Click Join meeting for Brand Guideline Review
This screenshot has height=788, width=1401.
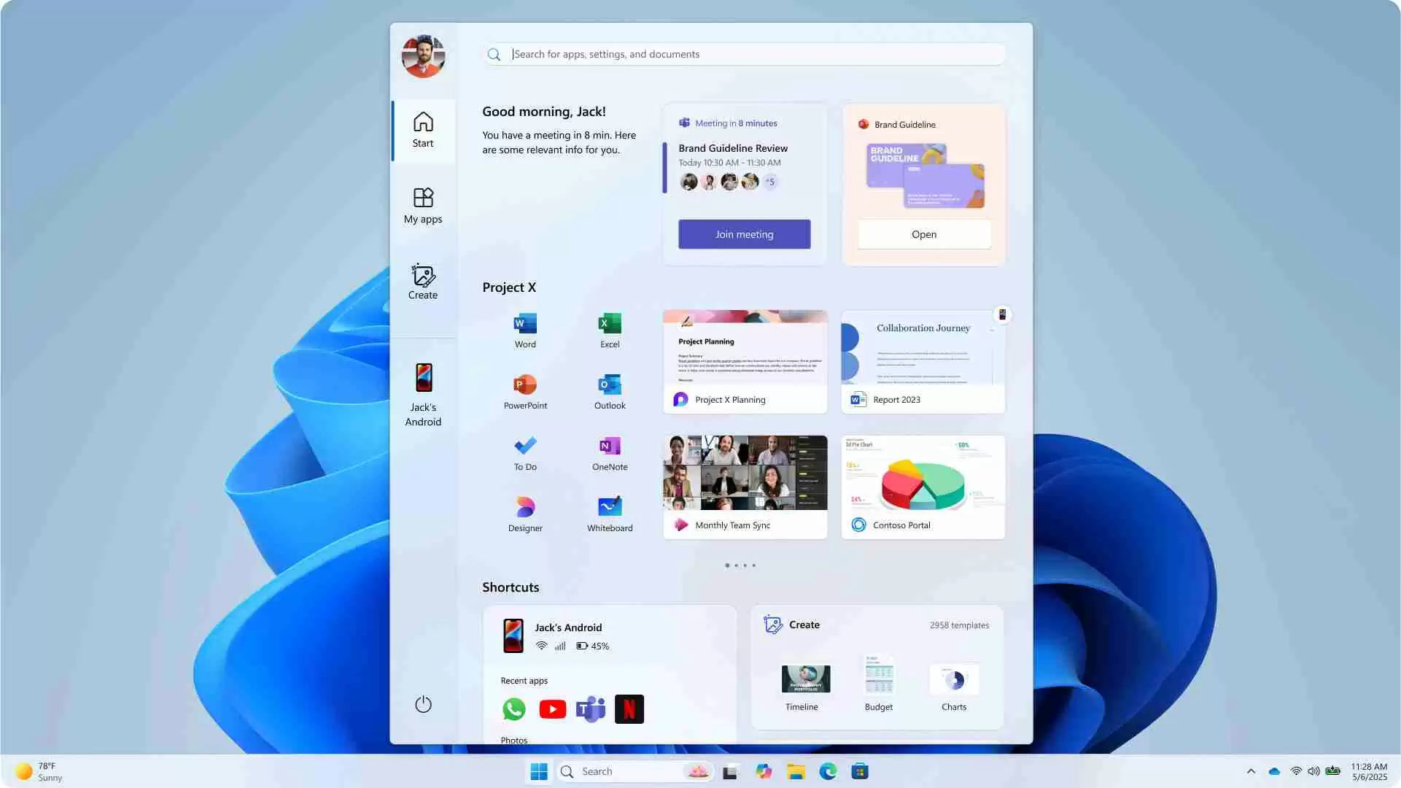pos(744,233)
